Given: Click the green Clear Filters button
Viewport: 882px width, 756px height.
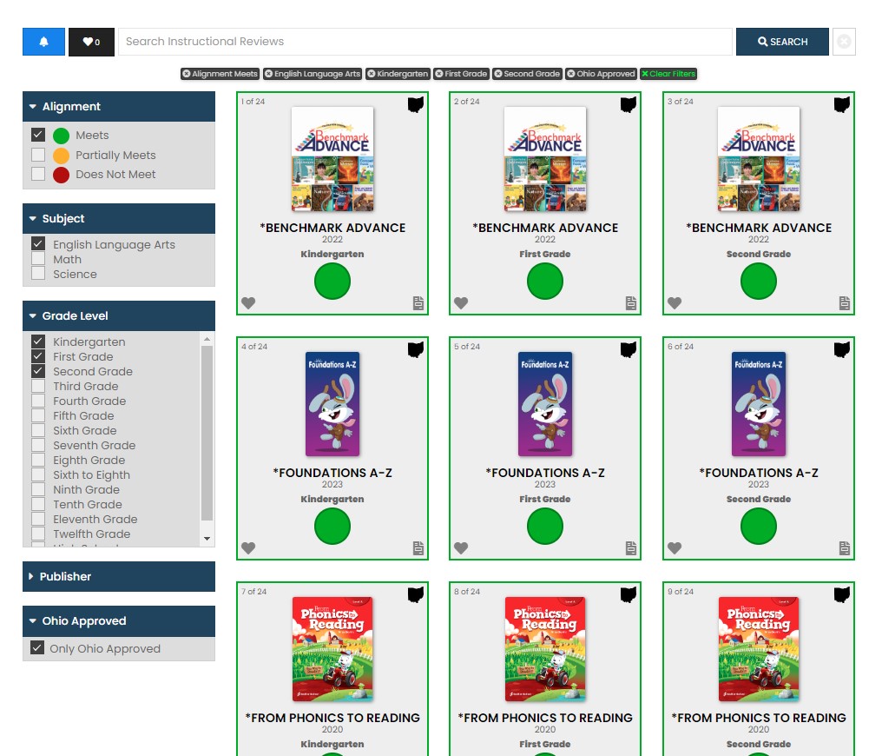Looking at the screenshot, I should pos(668,74).
